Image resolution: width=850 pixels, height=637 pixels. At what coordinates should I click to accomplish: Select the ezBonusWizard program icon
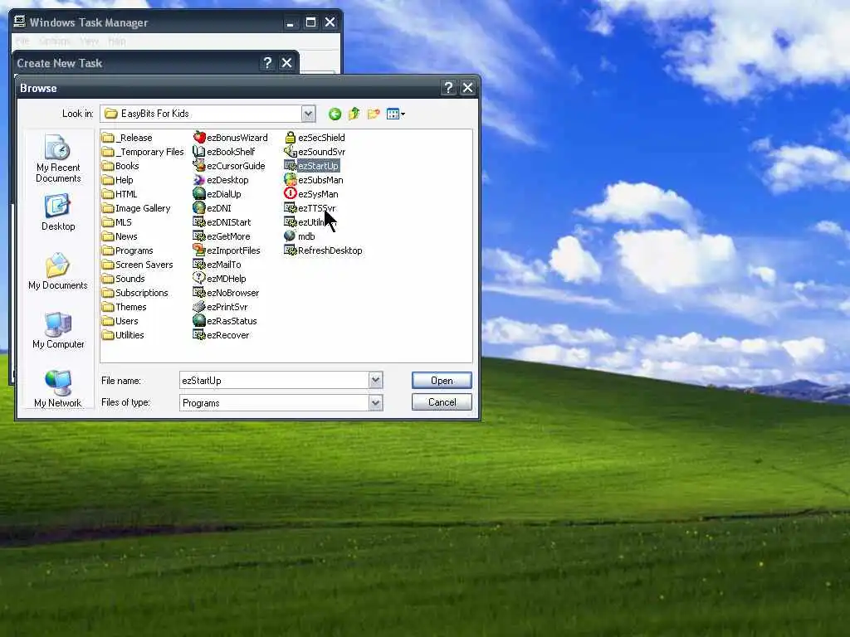(231, 138)
